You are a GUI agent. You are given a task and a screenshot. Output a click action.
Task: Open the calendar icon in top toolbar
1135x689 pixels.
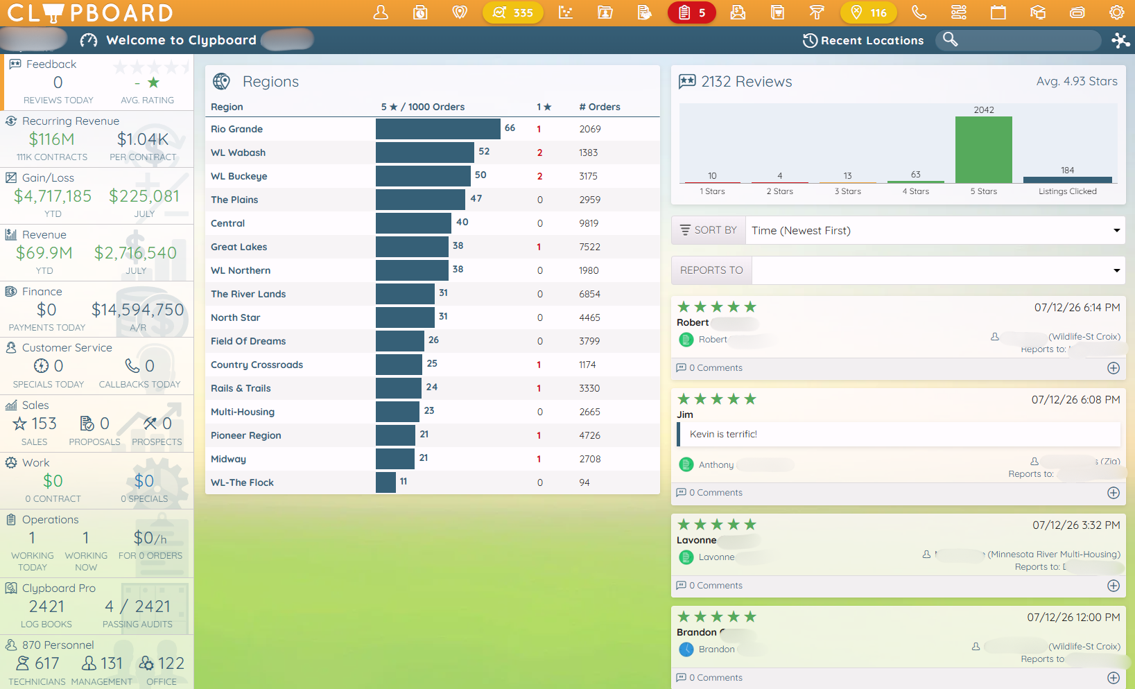pos(998,12)
